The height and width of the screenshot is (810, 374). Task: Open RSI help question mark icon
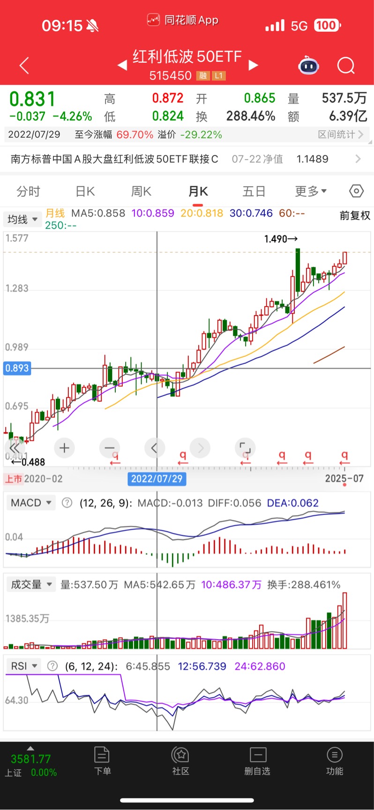point(52,666)
